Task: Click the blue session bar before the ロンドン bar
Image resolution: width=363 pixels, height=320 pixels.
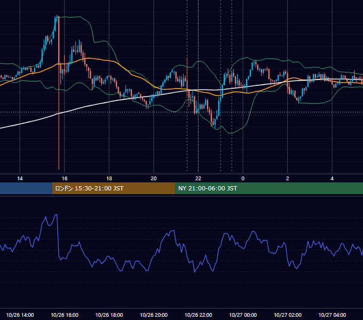Action: [x=26, y=188]
